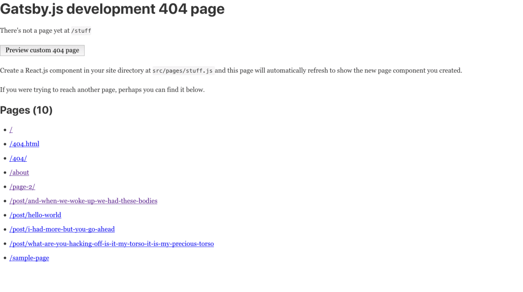The height and width of the screenshot is (292, 523).
Task: Click the /stuff path code text
Action: tap(81, 31)
